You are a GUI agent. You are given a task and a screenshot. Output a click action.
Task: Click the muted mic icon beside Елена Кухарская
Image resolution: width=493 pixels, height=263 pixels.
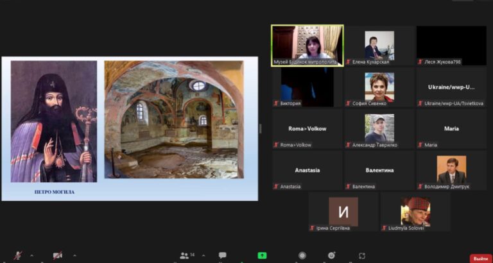pyautogui.click(x=348, y=62)
